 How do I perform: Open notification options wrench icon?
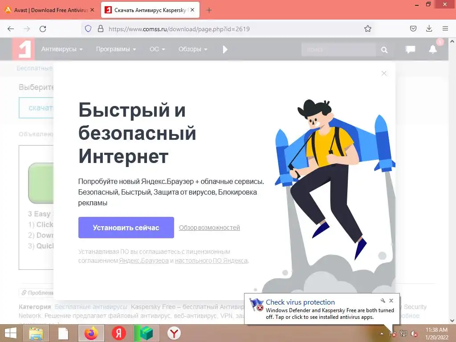pyautogui.click(x=383, y=301)
